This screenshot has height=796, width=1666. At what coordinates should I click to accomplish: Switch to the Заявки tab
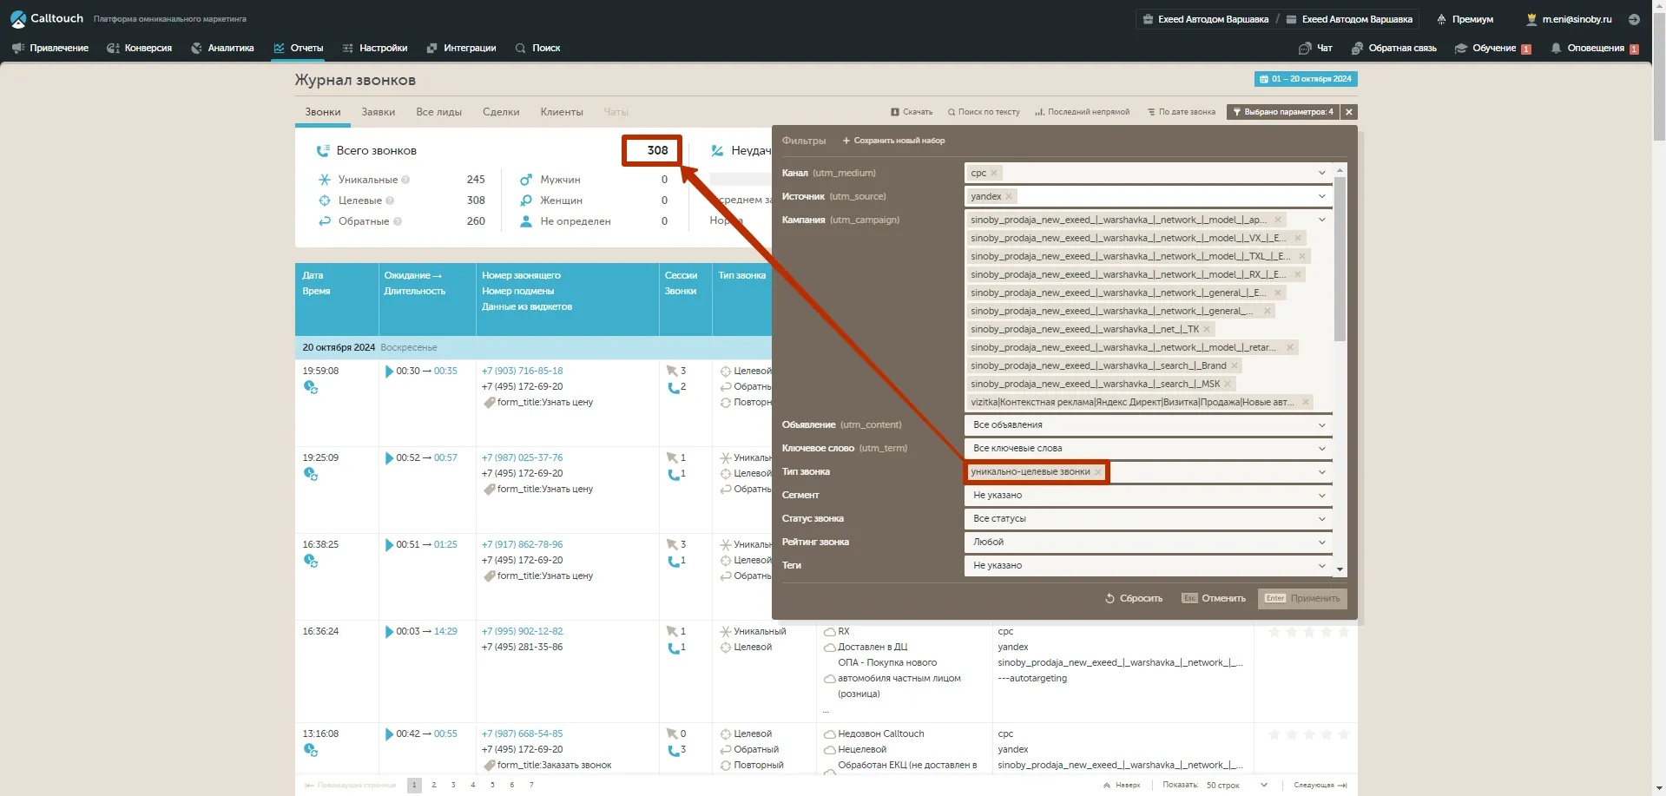tap(378, 112)
